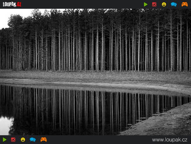Select the yellow smiley icon in bottom footer

point(23,140)
